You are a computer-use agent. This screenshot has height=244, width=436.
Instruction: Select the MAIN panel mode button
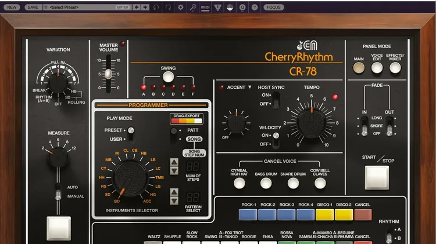(359, 68)
